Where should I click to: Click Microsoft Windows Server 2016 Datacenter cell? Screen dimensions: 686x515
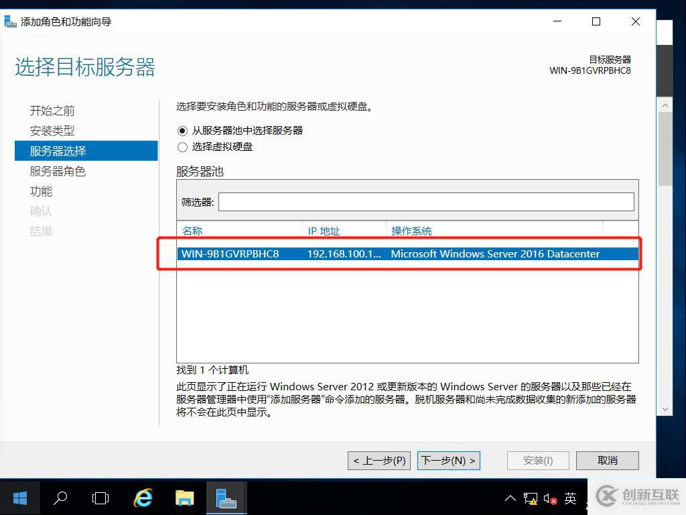pos(495,254)
